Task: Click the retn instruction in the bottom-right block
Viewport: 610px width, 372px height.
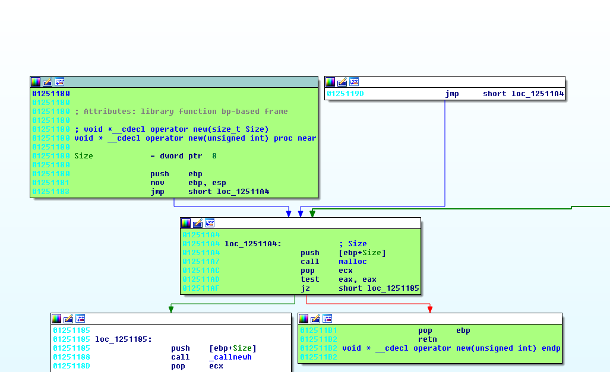Action: (x=427, y=339)
